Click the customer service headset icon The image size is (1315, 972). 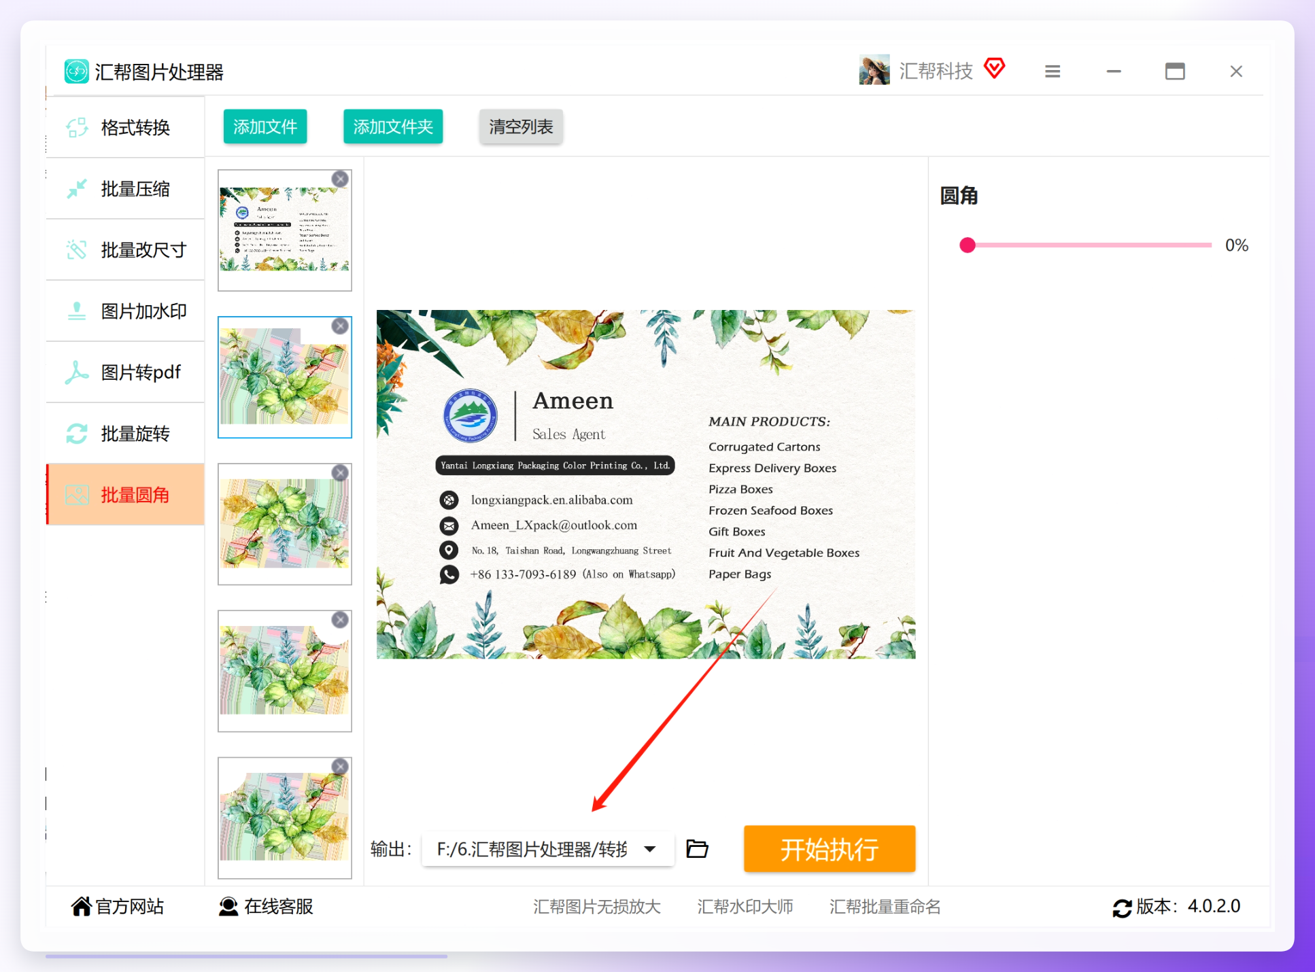[228, 907]
